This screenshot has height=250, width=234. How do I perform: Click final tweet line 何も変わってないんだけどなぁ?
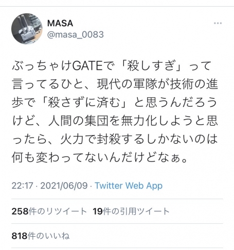coord(99,158)
